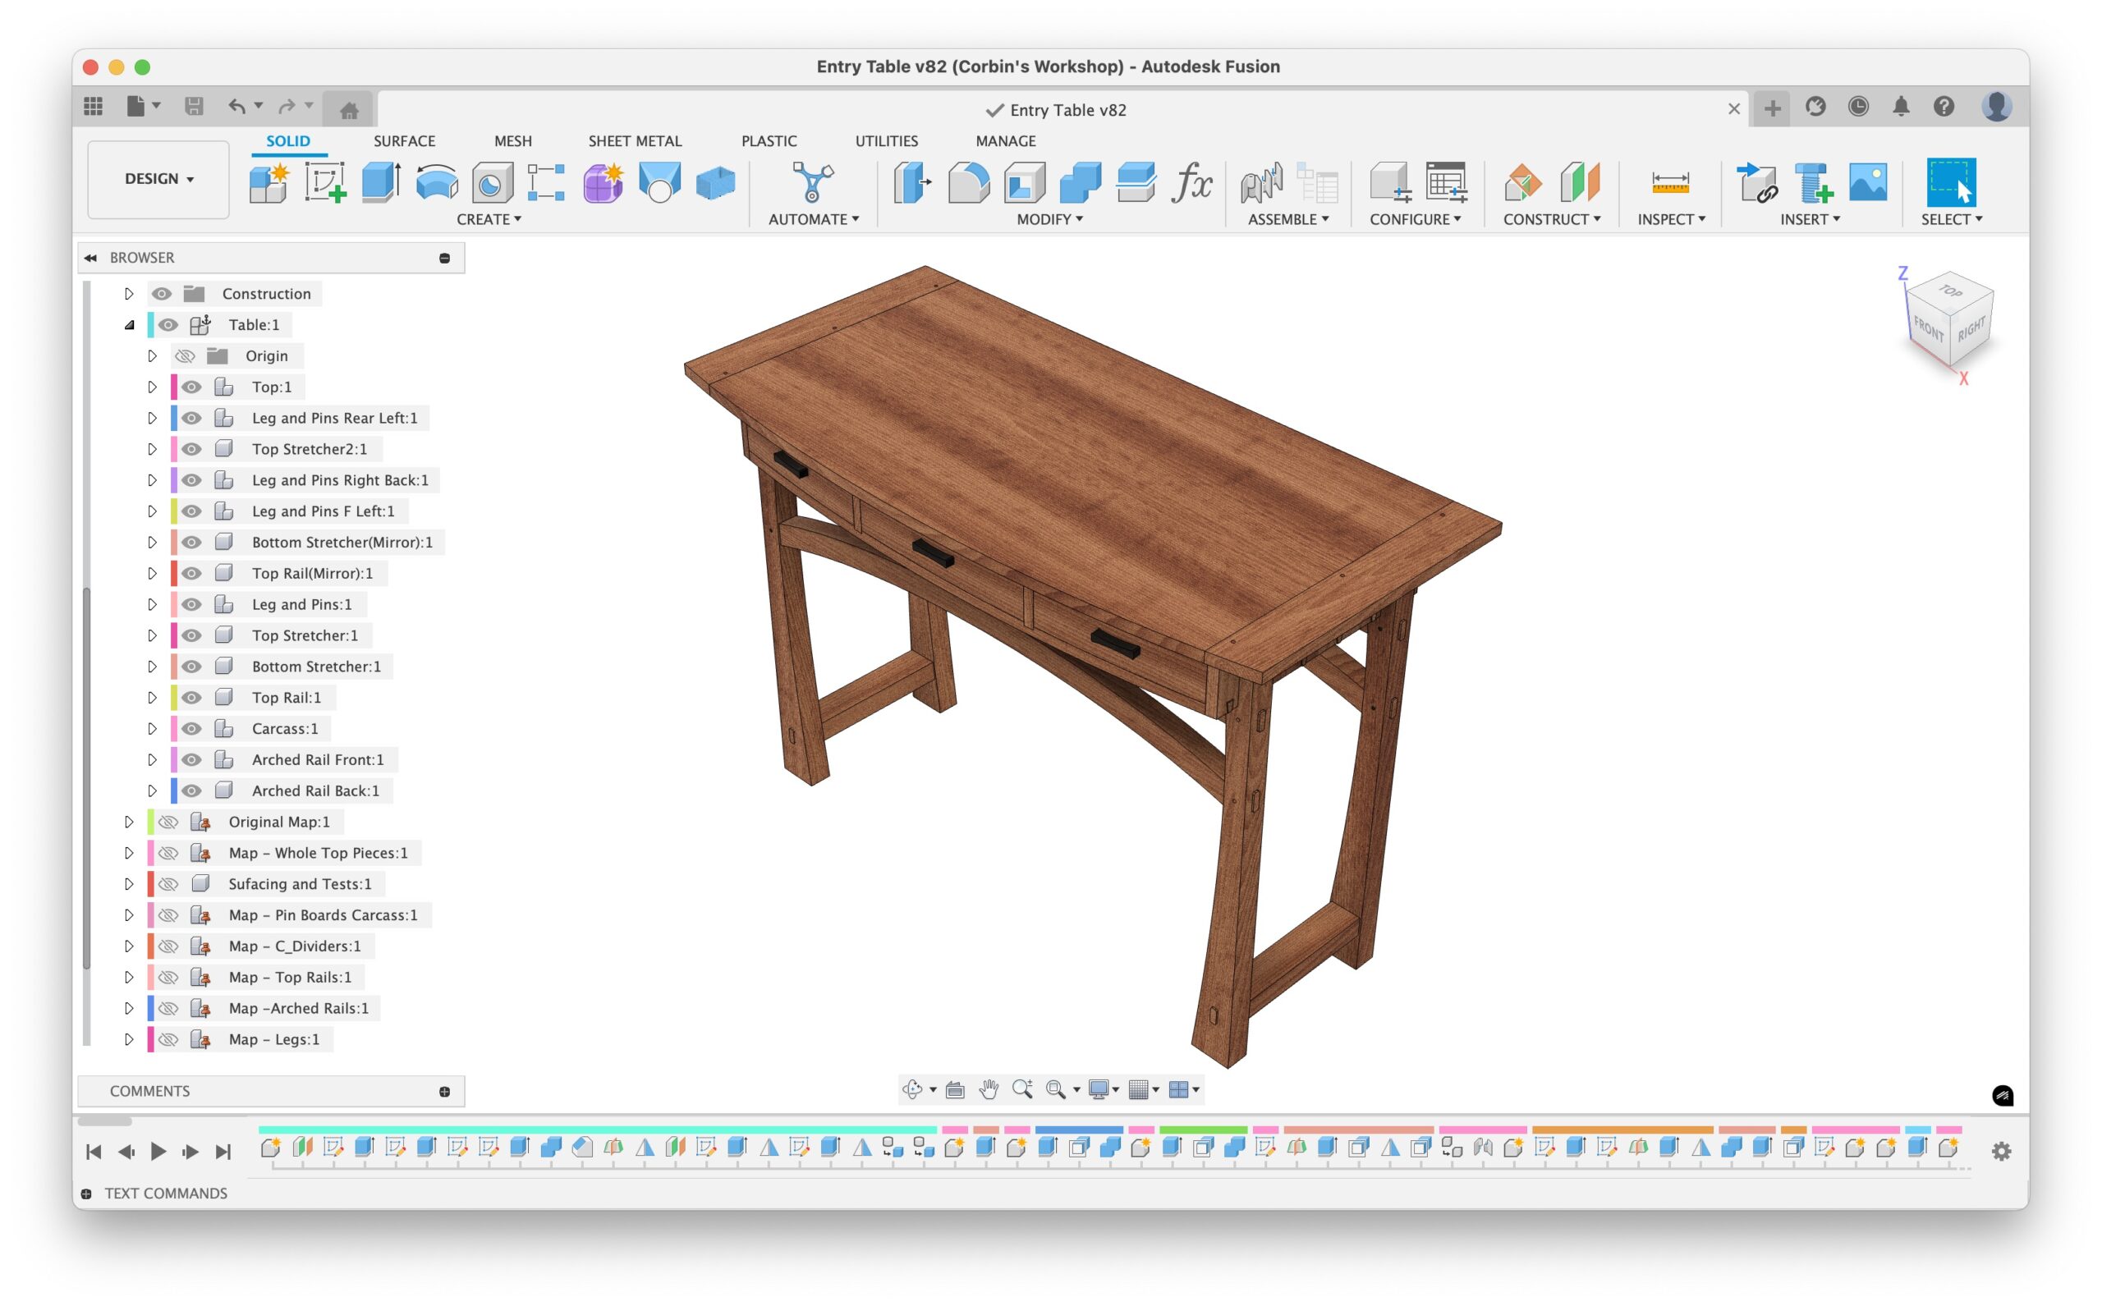The height and width of the screenshot is (1306, 2102).
Task: Open the SHEET METAL tab
Action: click(635, 141)
